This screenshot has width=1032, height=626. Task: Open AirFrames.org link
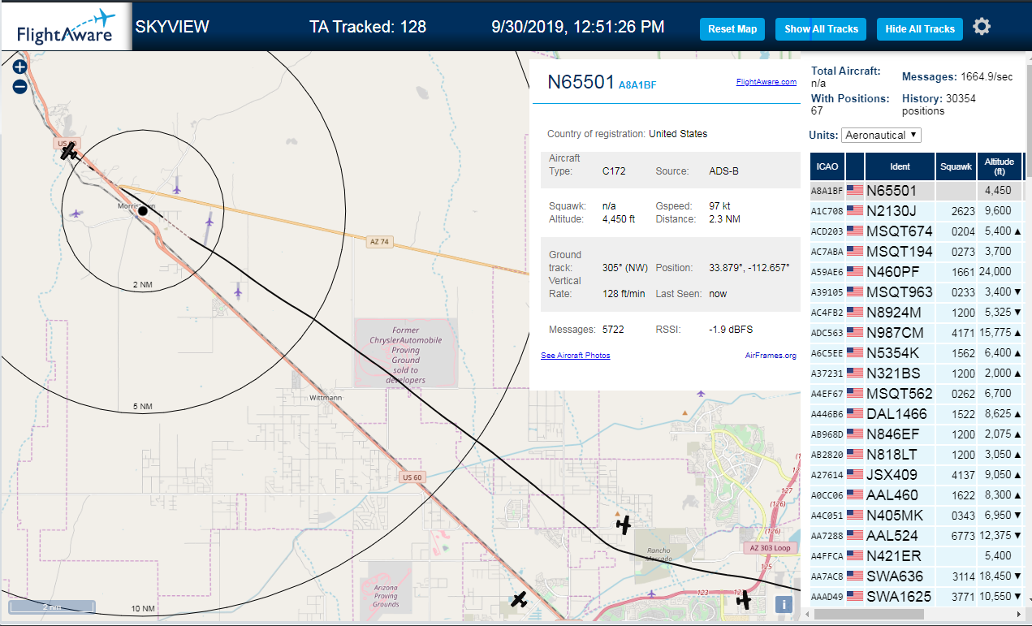tap(771, 356)
